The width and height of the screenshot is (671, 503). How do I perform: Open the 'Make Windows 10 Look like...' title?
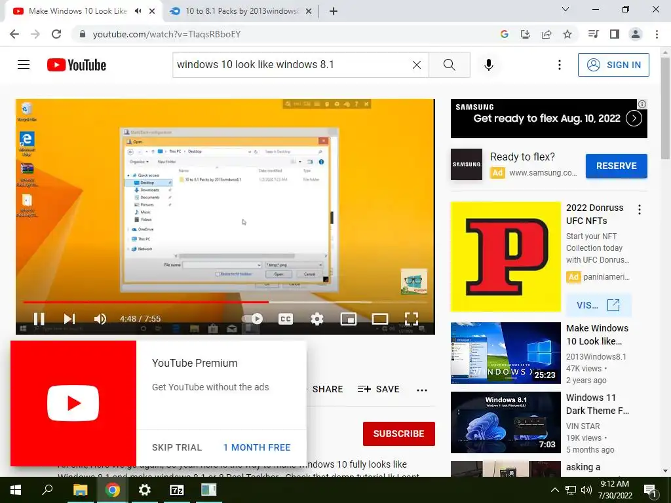coord(597,335)
